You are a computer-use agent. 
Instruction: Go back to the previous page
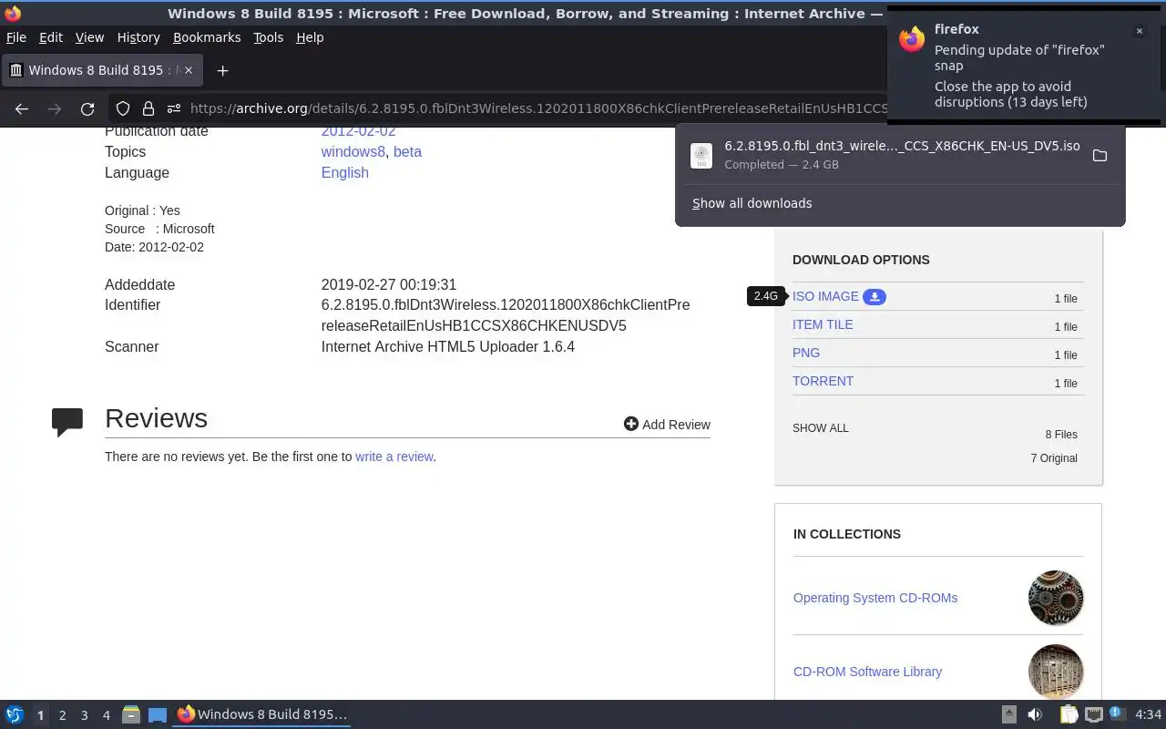point(22,108)
